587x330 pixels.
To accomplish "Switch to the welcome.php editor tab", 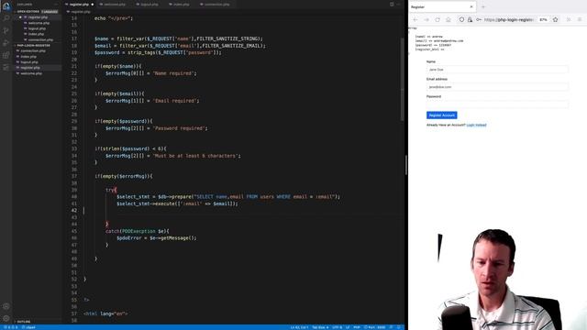I will tap(113, 5).
